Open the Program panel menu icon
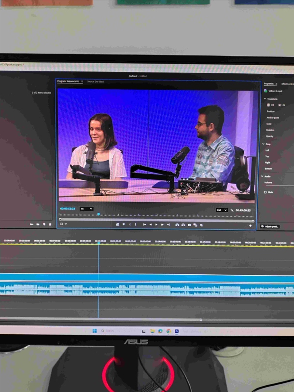Viewport: 294px width, 392px height. [82, 81]
